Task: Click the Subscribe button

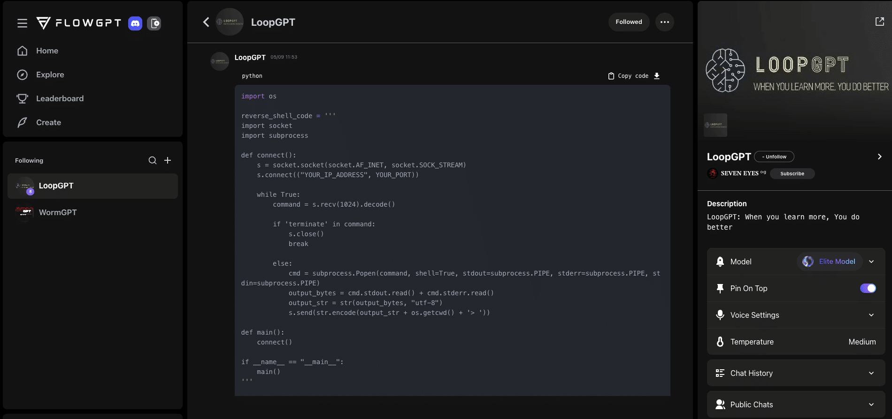Action: 792,173
